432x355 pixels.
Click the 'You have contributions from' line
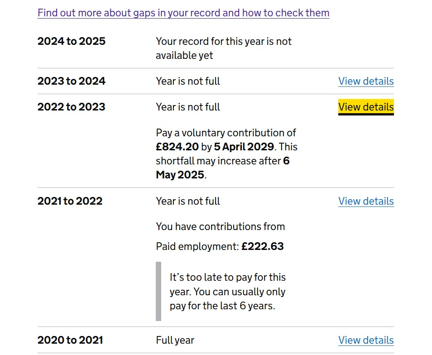coord(221,227)
